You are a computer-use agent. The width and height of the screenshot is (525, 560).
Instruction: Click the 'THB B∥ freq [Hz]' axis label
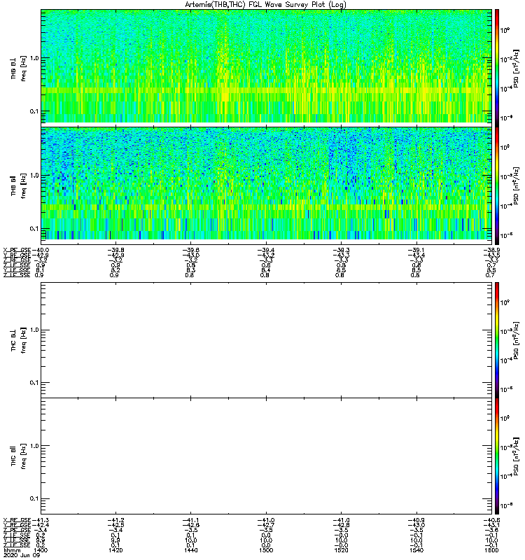18,185
